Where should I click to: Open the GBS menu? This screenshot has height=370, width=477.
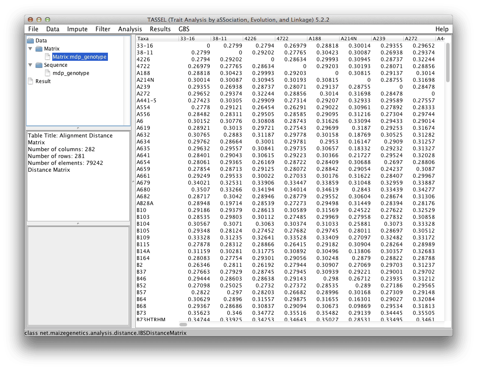184,29
